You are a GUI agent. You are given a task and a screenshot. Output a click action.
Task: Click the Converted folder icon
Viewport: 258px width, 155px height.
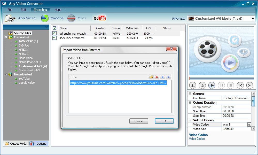11,37
